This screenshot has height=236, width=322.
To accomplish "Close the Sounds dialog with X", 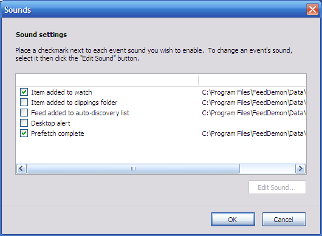I will point(312,10).
